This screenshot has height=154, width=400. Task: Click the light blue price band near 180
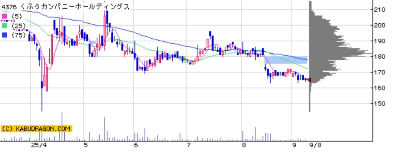[286, 60]
